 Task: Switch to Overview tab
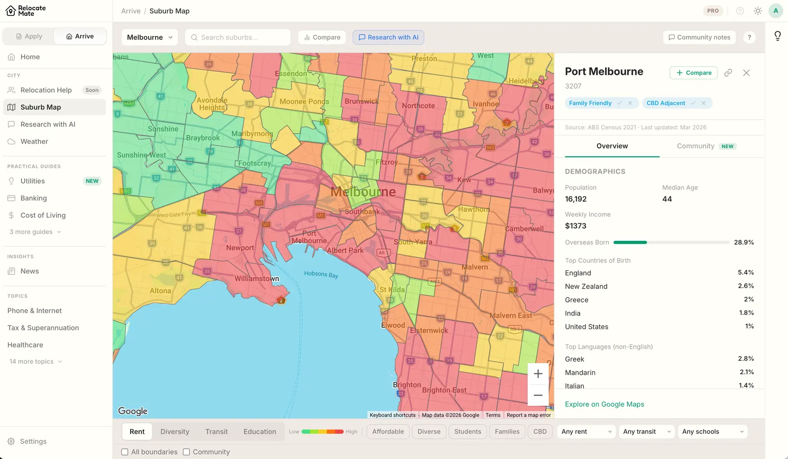pyautogui.click(x=612, y=146)
